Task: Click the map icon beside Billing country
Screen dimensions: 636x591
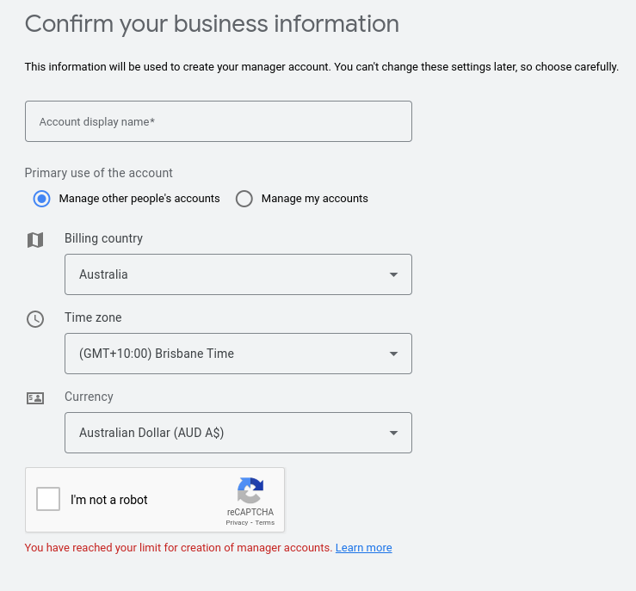Action: coord(35,240)
